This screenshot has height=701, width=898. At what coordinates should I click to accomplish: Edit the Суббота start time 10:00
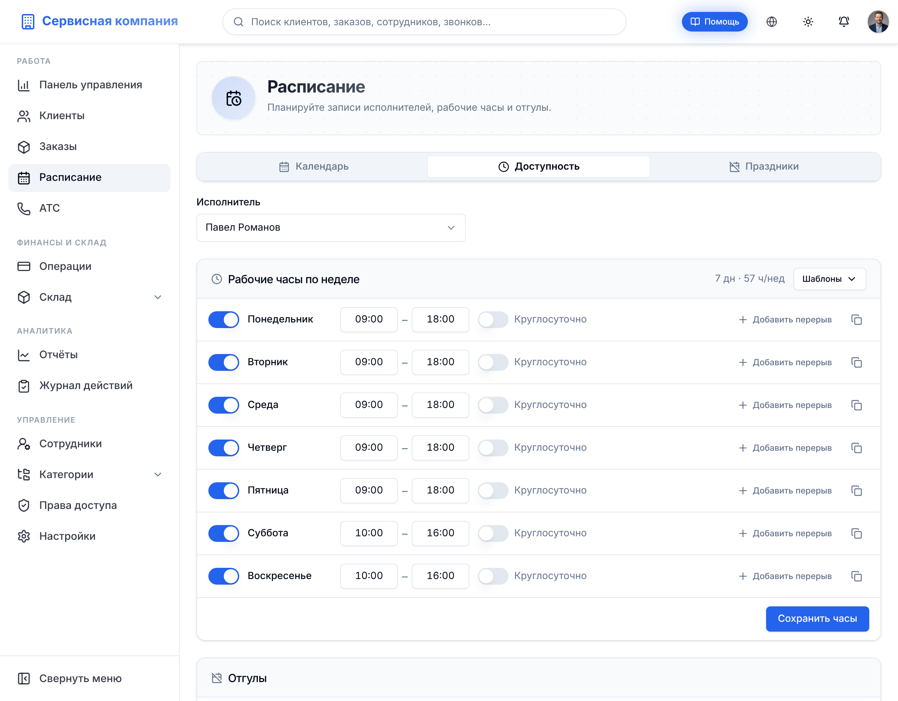(369, 533)
